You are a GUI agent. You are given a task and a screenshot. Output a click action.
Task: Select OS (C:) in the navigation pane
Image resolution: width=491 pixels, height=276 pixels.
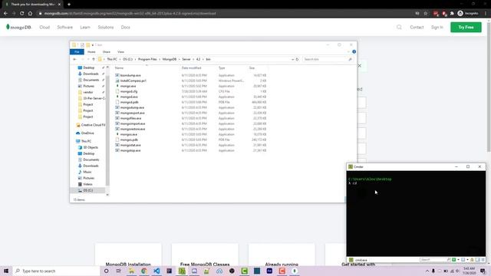[x=87, y=190]
